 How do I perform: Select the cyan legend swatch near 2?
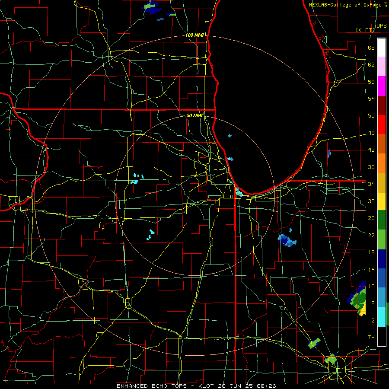(x=382, y=317)
